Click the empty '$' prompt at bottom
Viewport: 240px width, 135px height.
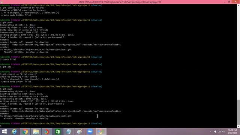point(1,126)
